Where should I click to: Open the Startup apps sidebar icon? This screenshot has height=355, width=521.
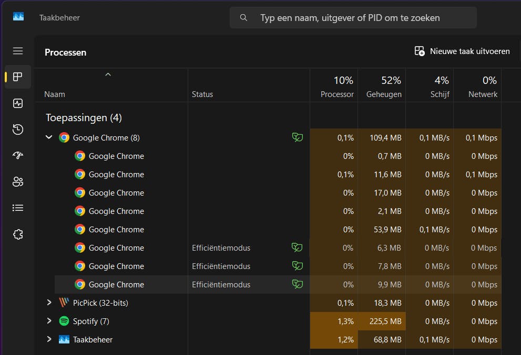click(x=18, y=156)
